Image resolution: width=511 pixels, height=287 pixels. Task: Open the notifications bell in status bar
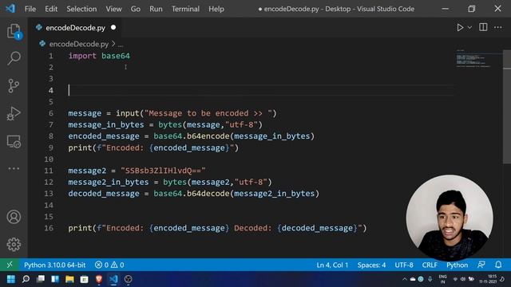[x=498, y=265]
